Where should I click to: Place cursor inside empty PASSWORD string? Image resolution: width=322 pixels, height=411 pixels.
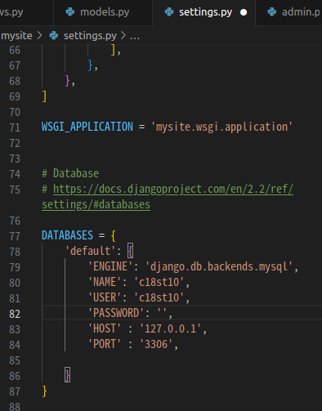pyautogui.click(x=162, y=313)
